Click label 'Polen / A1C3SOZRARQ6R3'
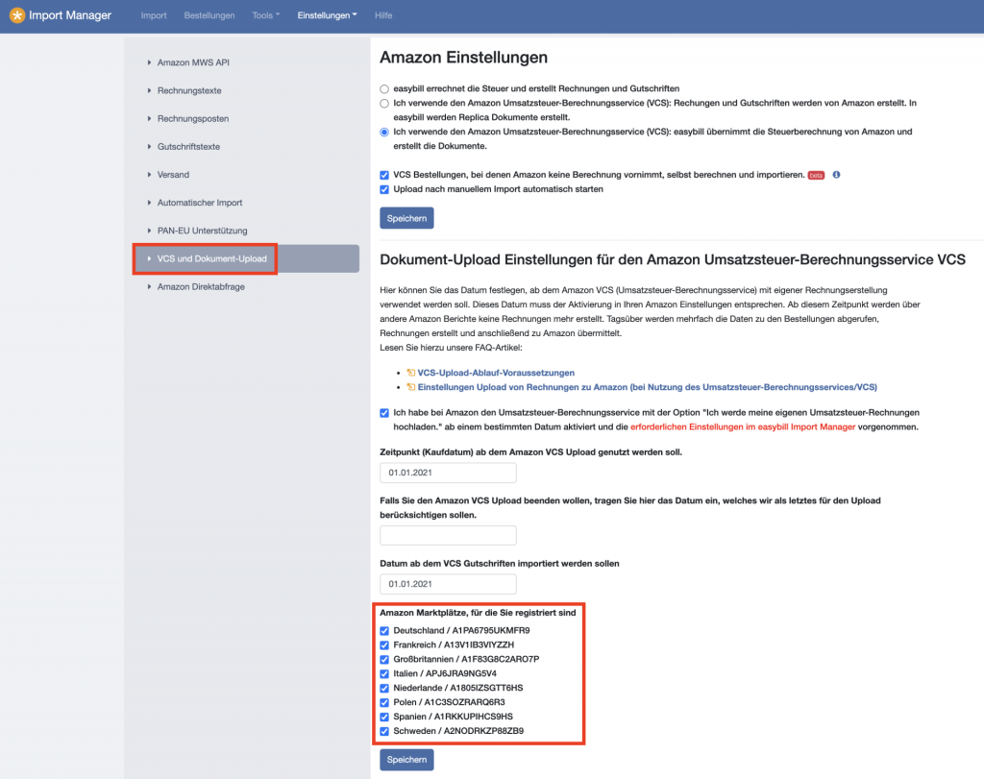The image size is (984, 779). point(450,702)
